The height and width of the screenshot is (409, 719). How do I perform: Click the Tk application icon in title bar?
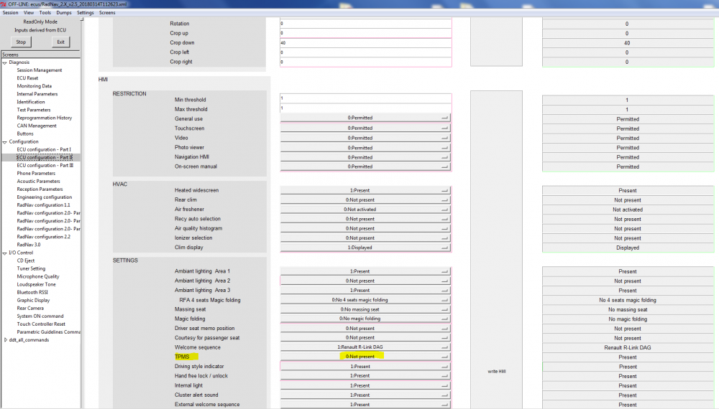pyautogui.click(x=3, y=4)
